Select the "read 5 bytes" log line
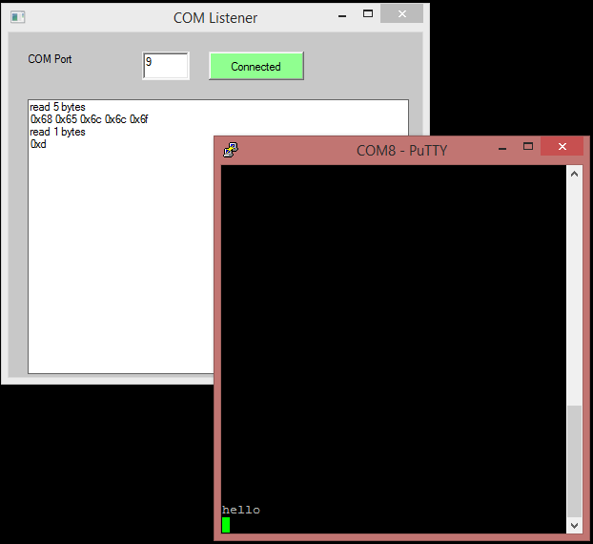Viewport: 593px width, 544px height. click(x=57, y=107)
